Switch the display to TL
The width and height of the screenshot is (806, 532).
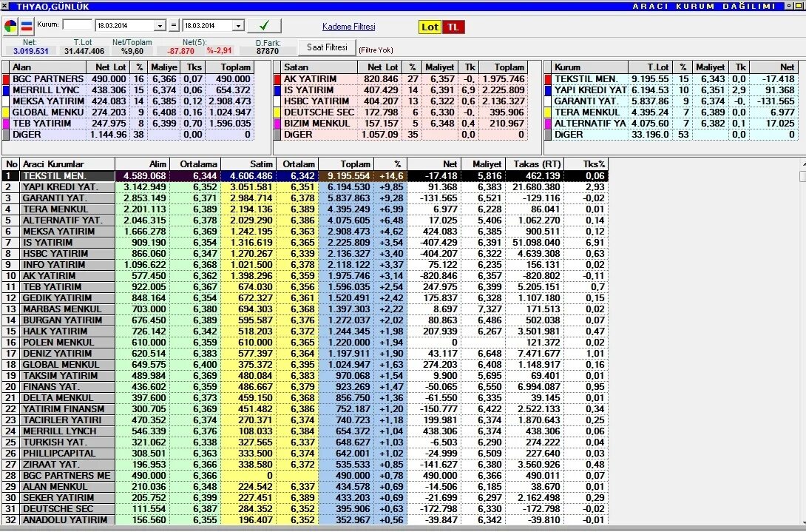(453, 27)
